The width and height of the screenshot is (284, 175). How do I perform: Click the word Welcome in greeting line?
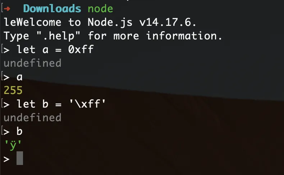coord(36,22)
